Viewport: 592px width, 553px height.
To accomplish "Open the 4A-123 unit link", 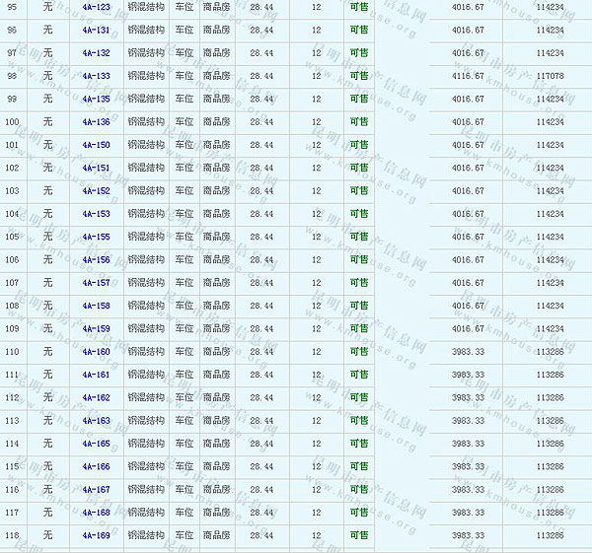I will [96, 7].
